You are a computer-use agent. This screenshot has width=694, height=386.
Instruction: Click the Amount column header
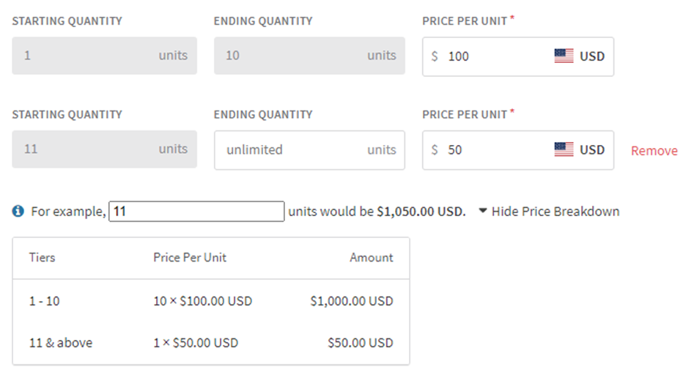pos(371,258)
